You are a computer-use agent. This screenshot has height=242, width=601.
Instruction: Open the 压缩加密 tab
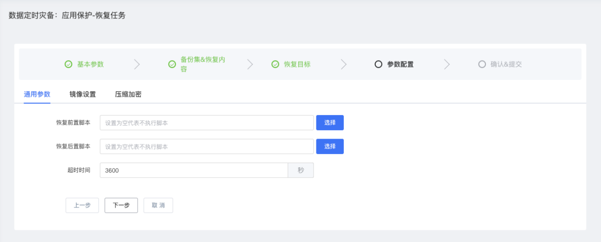[x=128, y=94]
